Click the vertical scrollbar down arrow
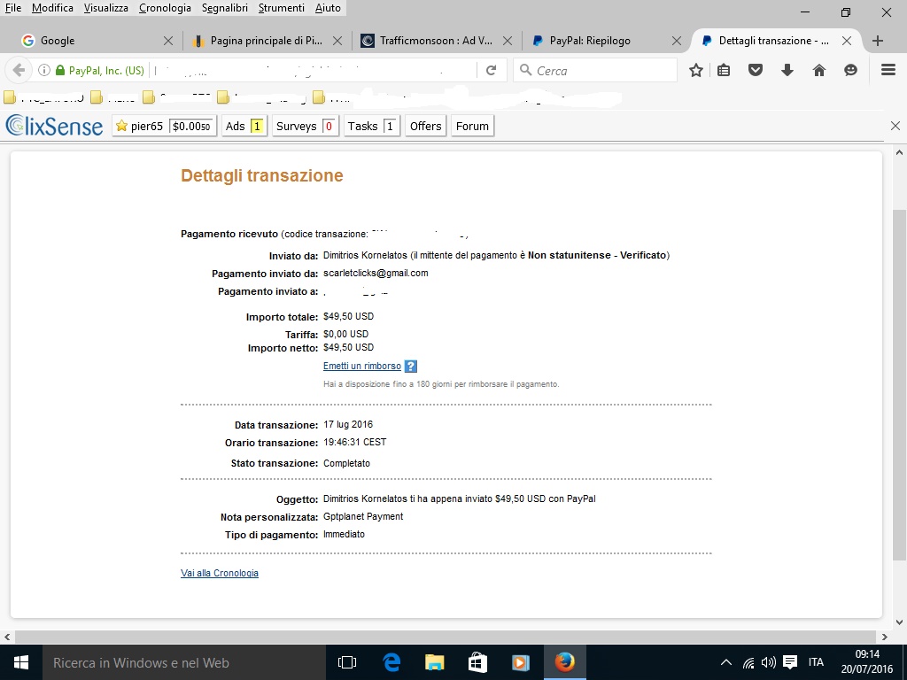907x680 pixels. [899, 622]
